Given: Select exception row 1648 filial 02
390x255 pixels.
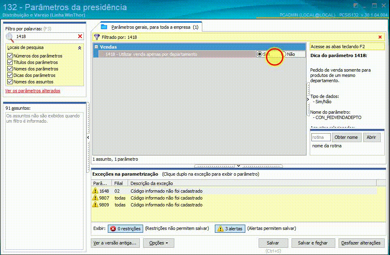Looking at the screenshot, I should pyautogui.click(x=234, y=191).
